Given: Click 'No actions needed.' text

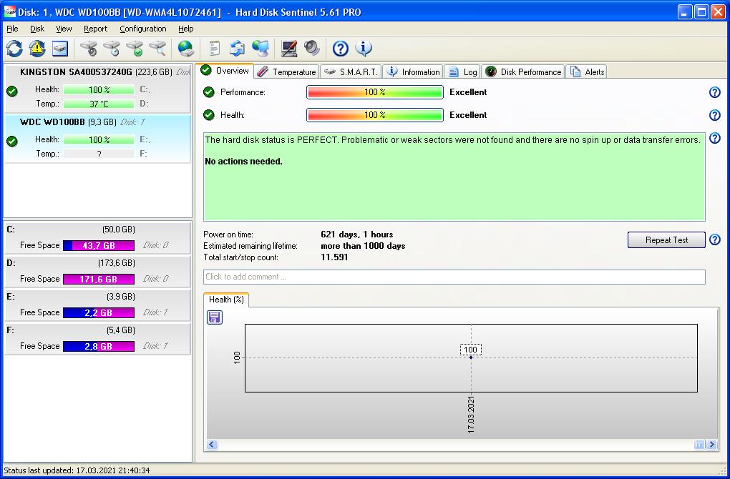Looking at the screenshot, I should pos(243,162).
